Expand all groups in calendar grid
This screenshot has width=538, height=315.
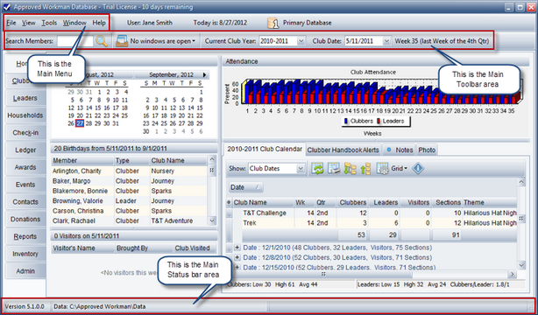point(350,169)
